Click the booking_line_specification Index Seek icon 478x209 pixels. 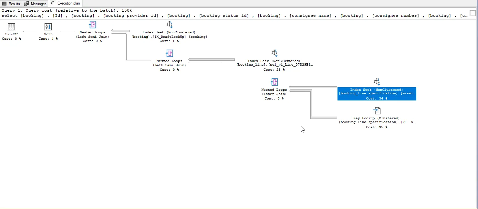tap(377, 82)
